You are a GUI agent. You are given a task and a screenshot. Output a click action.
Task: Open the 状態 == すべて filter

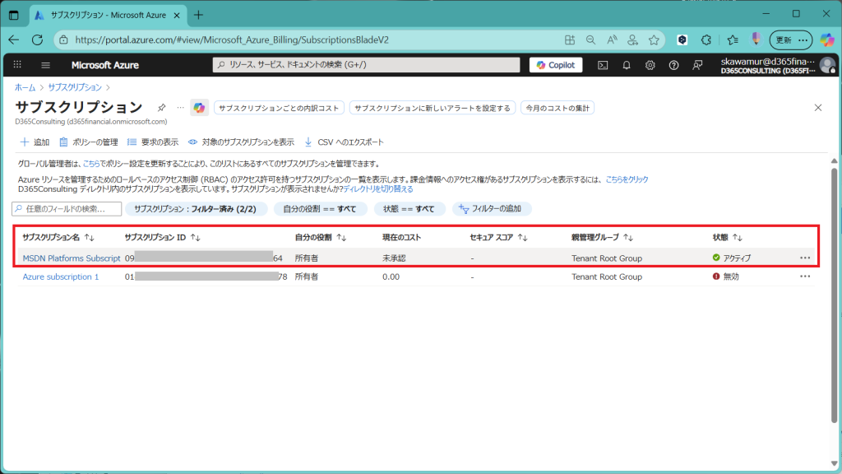click(x=409, y=209)
